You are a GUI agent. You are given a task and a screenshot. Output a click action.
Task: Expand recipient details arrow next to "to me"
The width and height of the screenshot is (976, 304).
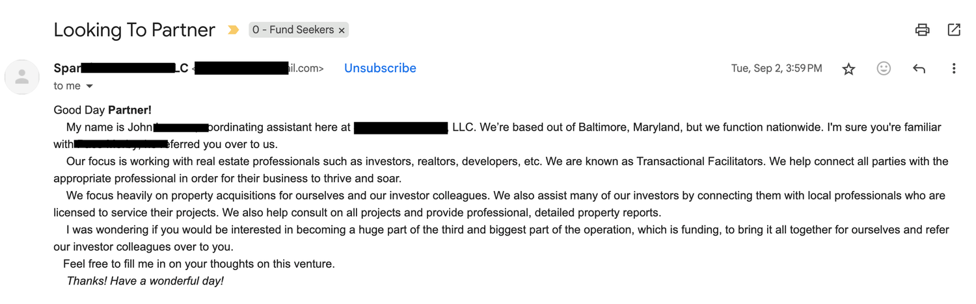pyautogui.click(x=90, y=86)
